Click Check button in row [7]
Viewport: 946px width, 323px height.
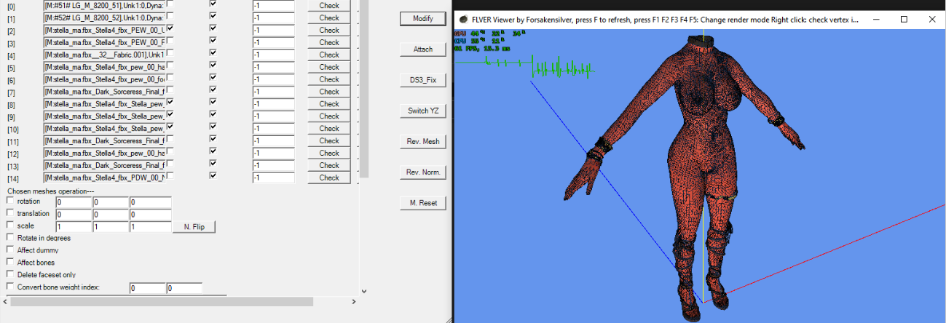tap(329, 92)
